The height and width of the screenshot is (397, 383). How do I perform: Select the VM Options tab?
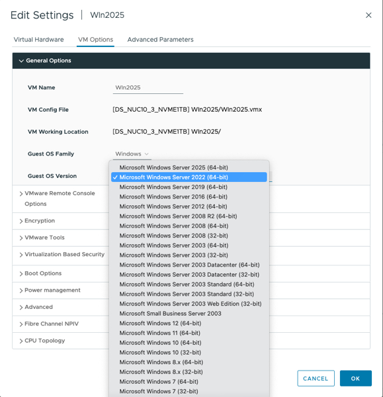95,40
